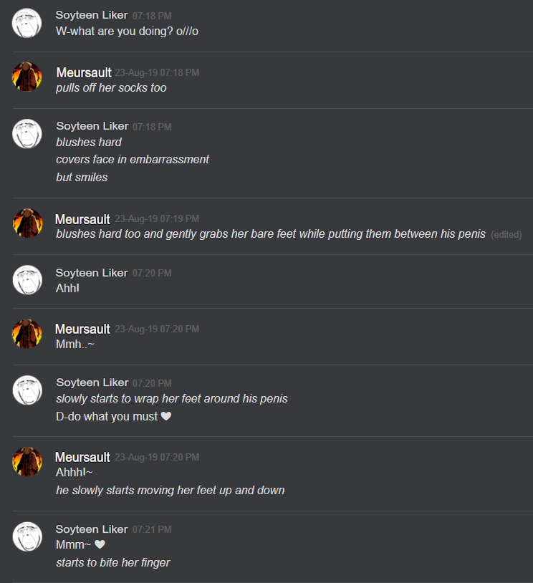Click the heart emoji after 'D-do what you must'

[x=166, y=416]
